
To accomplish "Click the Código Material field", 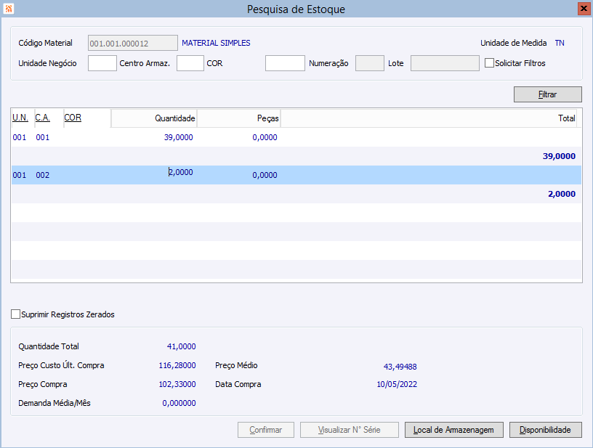I will [x=133, y=44].
